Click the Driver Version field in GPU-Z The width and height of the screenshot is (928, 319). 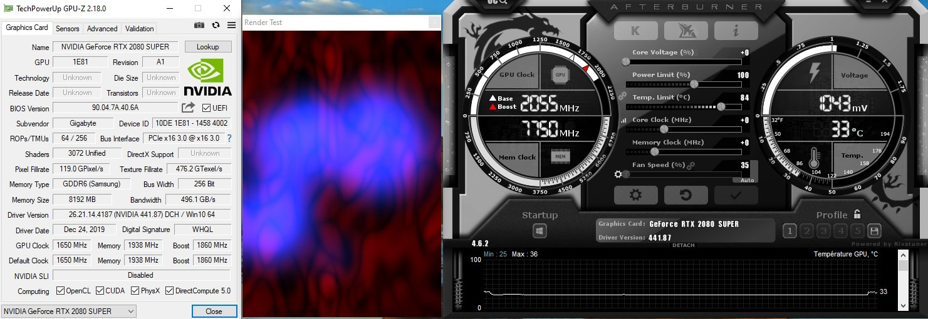click(x=142, y=215)
